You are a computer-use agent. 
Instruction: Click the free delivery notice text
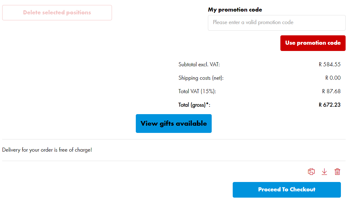tap(47, 150)
